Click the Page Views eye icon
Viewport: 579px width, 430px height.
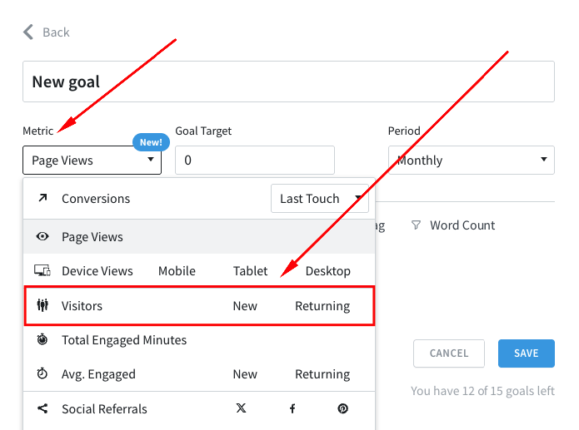click(x=42, y=237)
